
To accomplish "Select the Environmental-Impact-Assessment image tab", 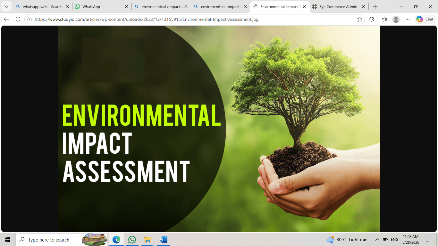I will (280, 6).
